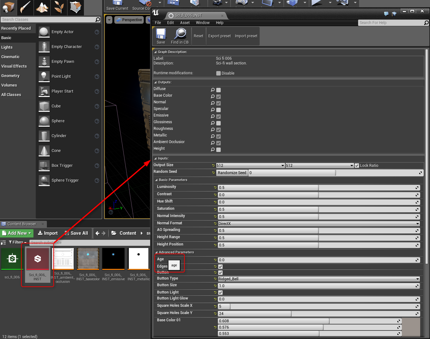Enable the Disable runtime modifications checkbox
430x339 pixels.
point(218,73)
